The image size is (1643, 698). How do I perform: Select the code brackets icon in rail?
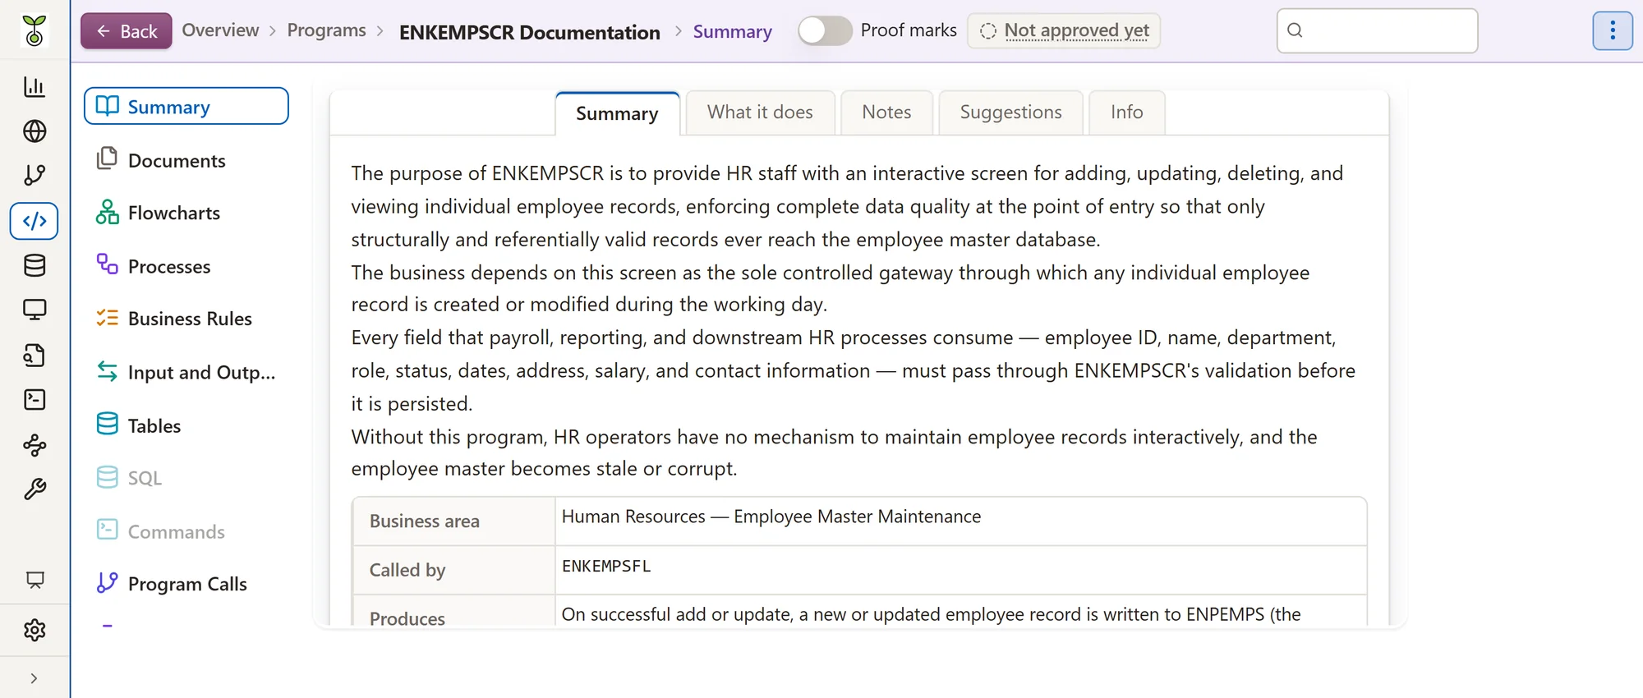pos(35,221)
